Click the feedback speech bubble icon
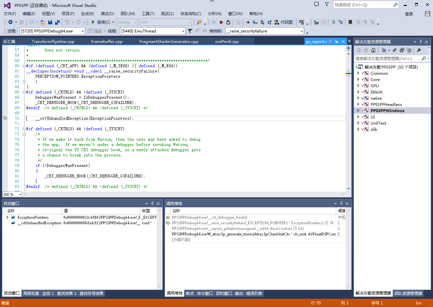 pos(317,4)
